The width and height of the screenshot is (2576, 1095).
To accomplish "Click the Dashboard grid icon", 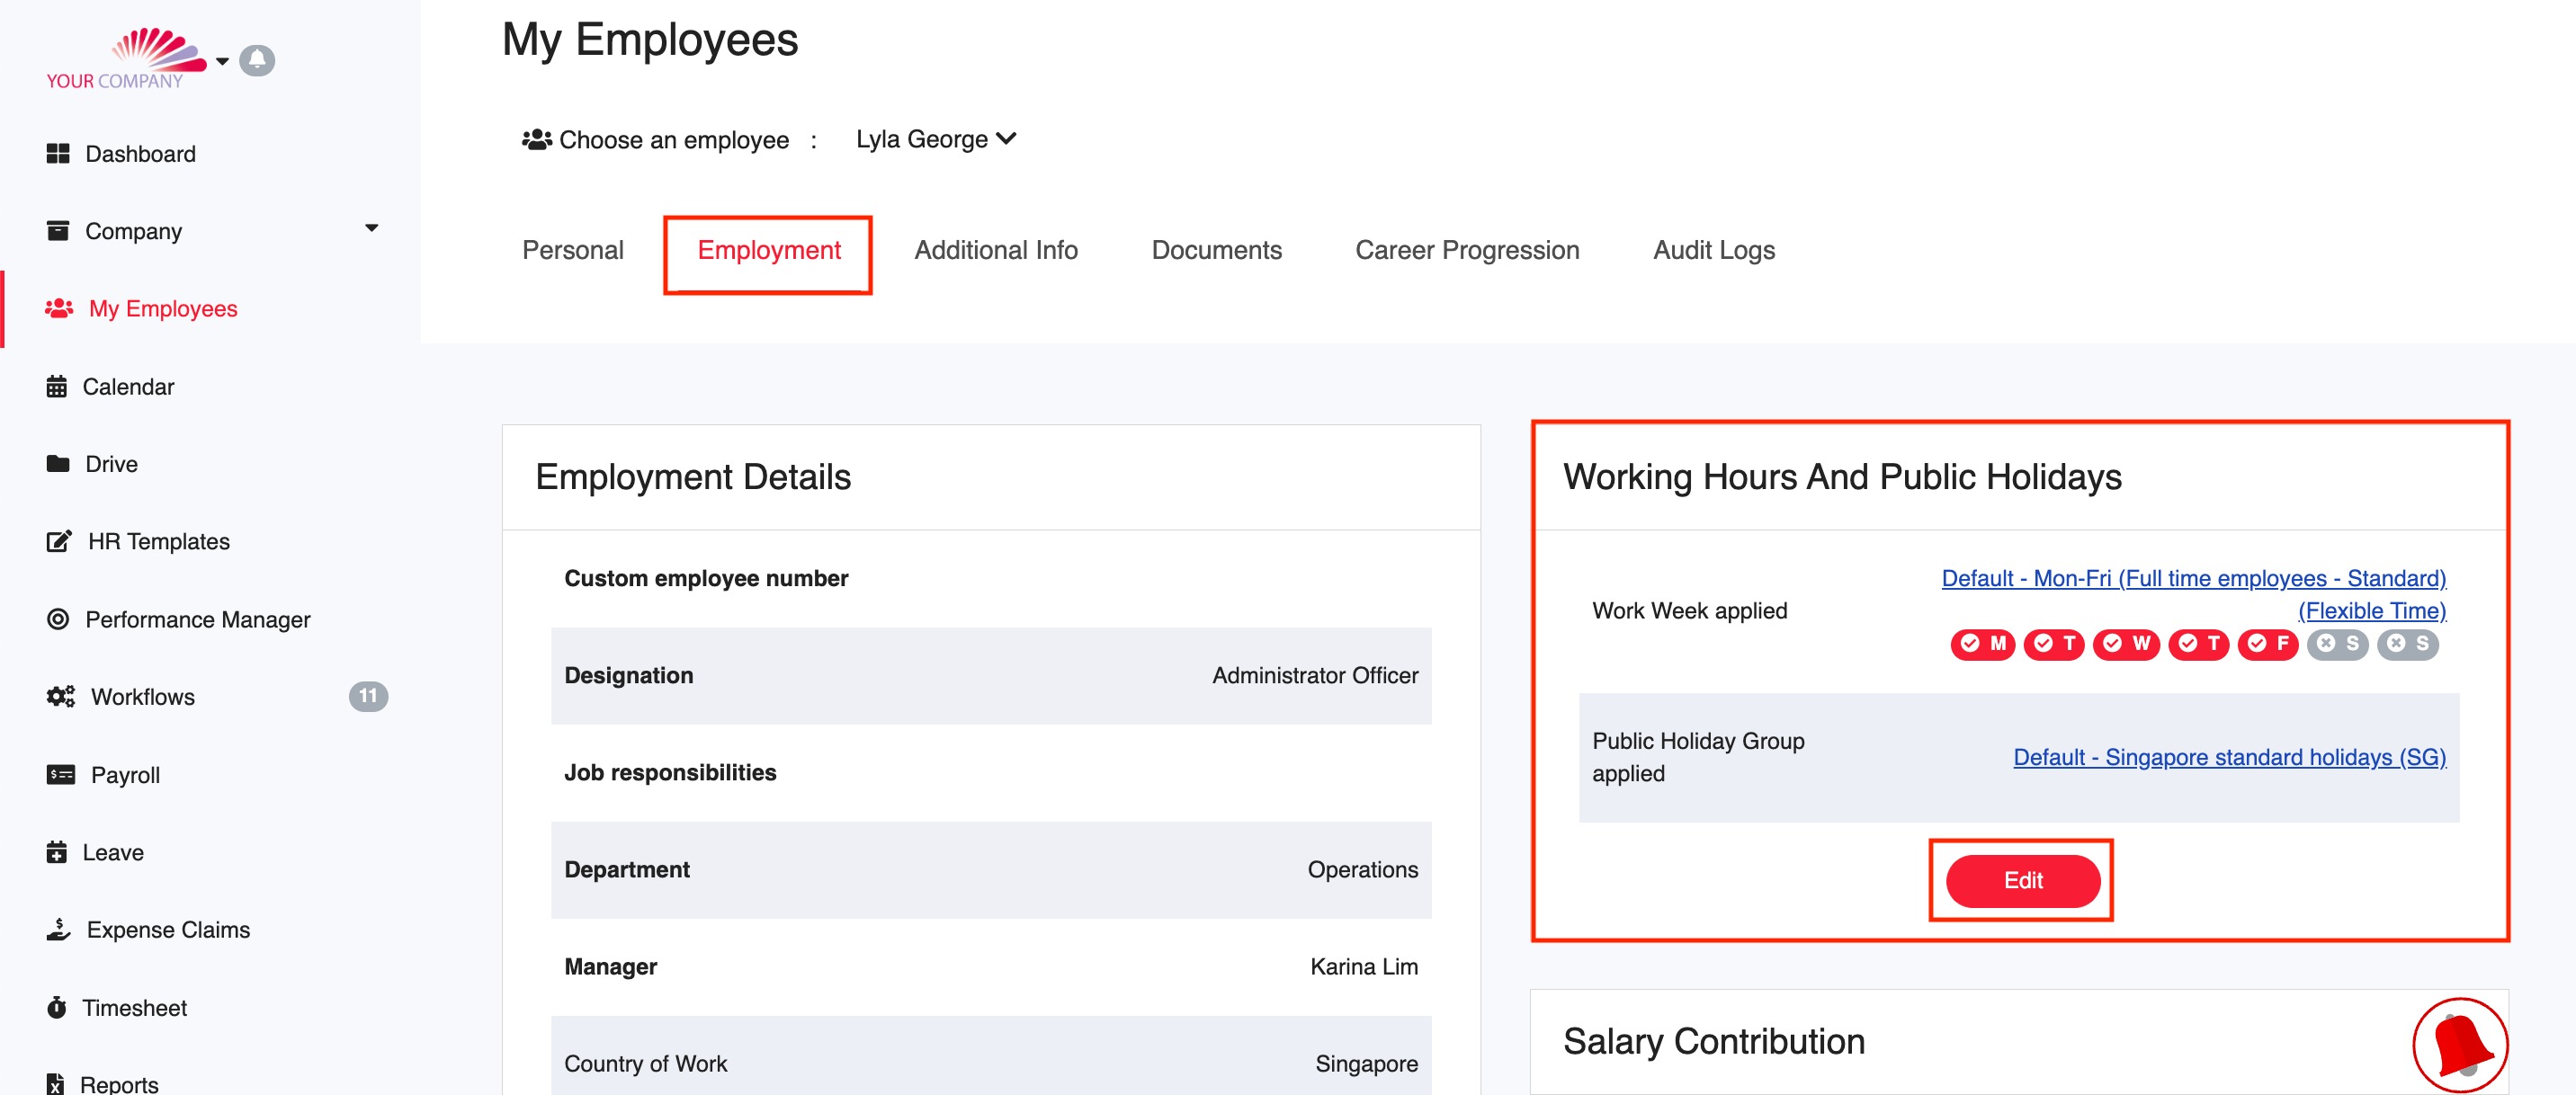I will [x=58, y=154].
